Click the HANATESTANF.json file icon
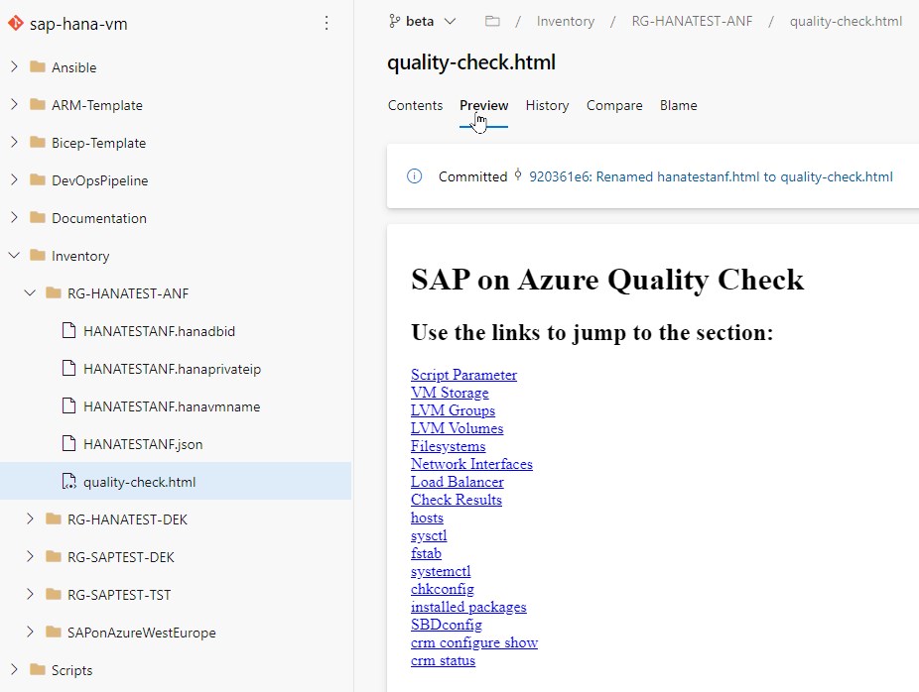The width and height of the screenshot is (919, 692). point(69,444)
